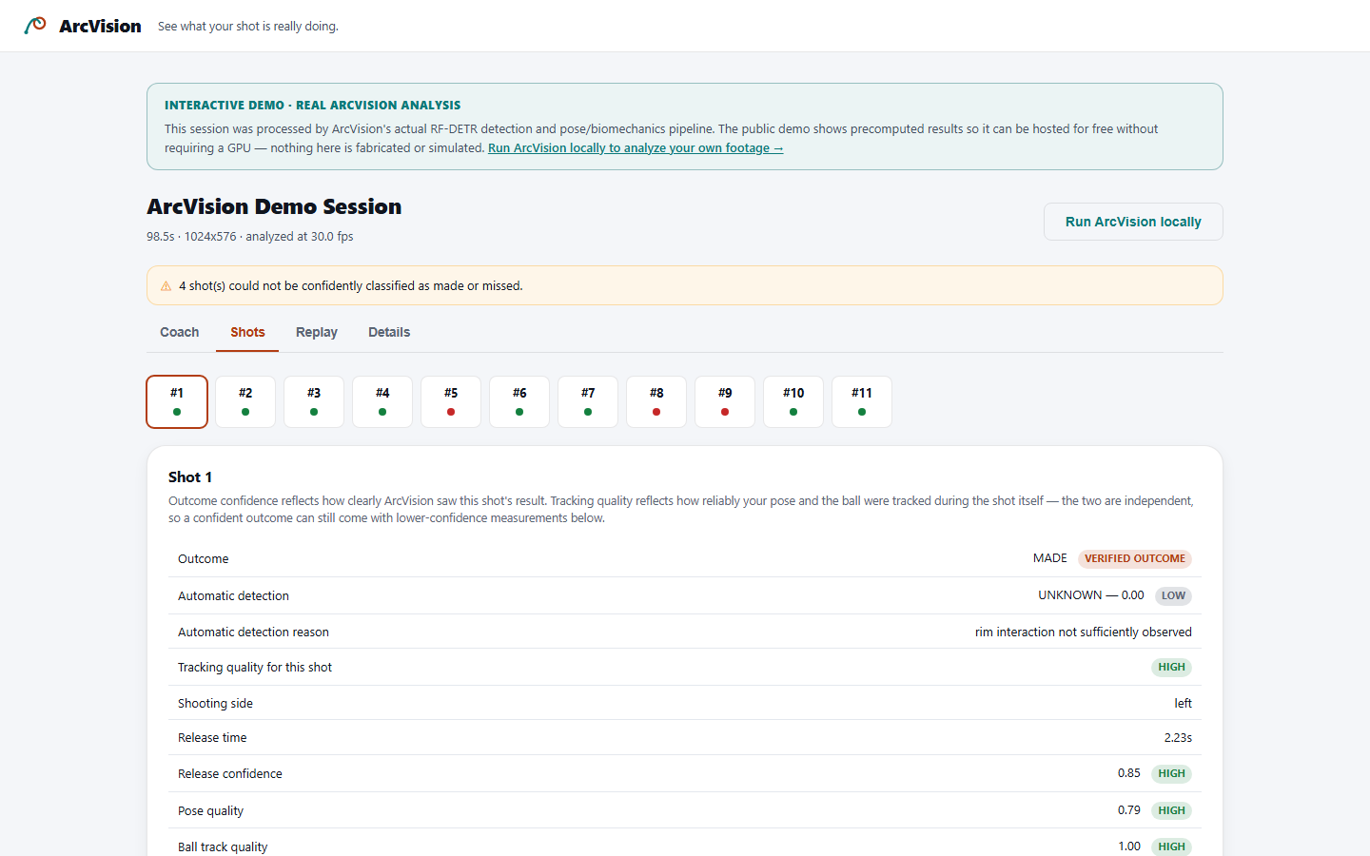Choose shot #10 card
Image resolution: width=1370 pixels, height=856 pixels.
793,401
